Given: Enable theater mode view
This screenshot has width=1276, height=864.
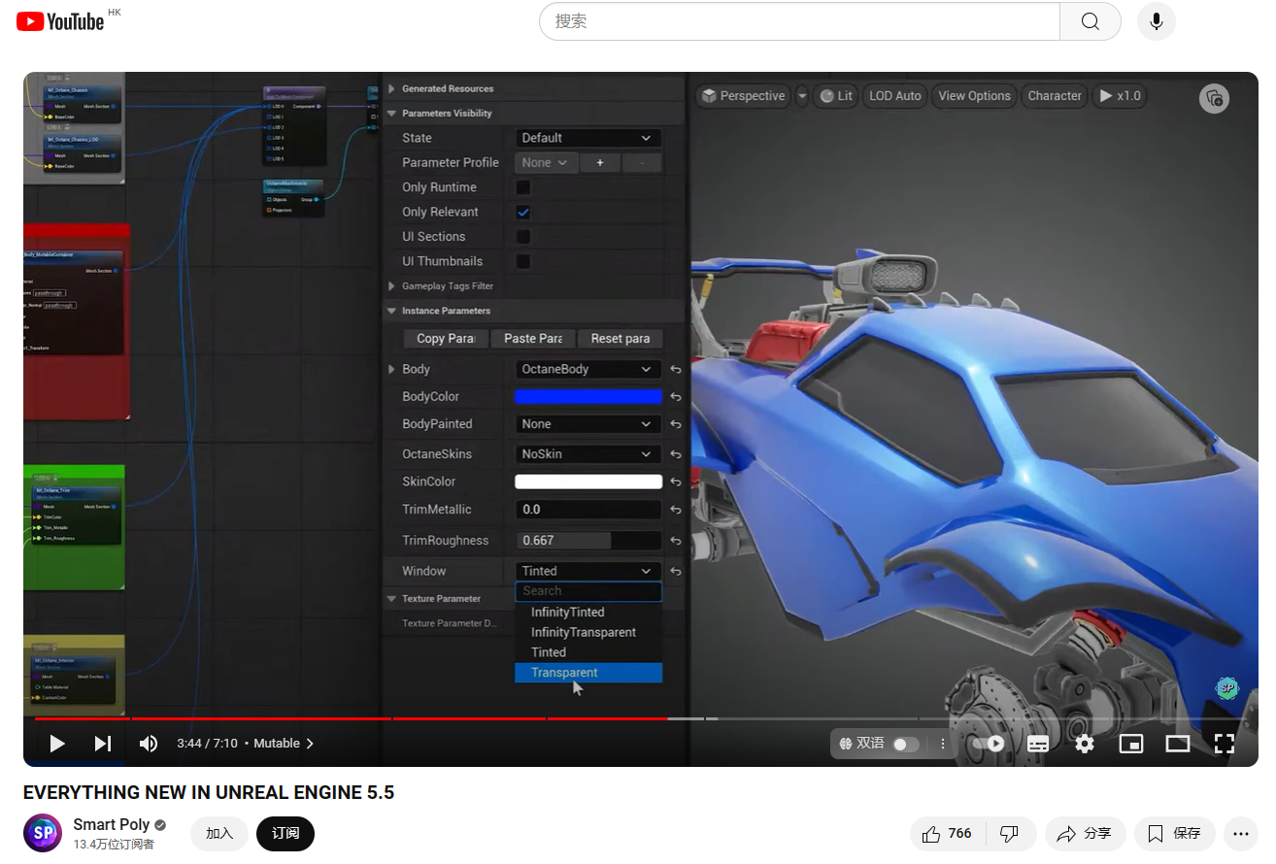Looking at the screenshot, I should [x=1178, y=744].
